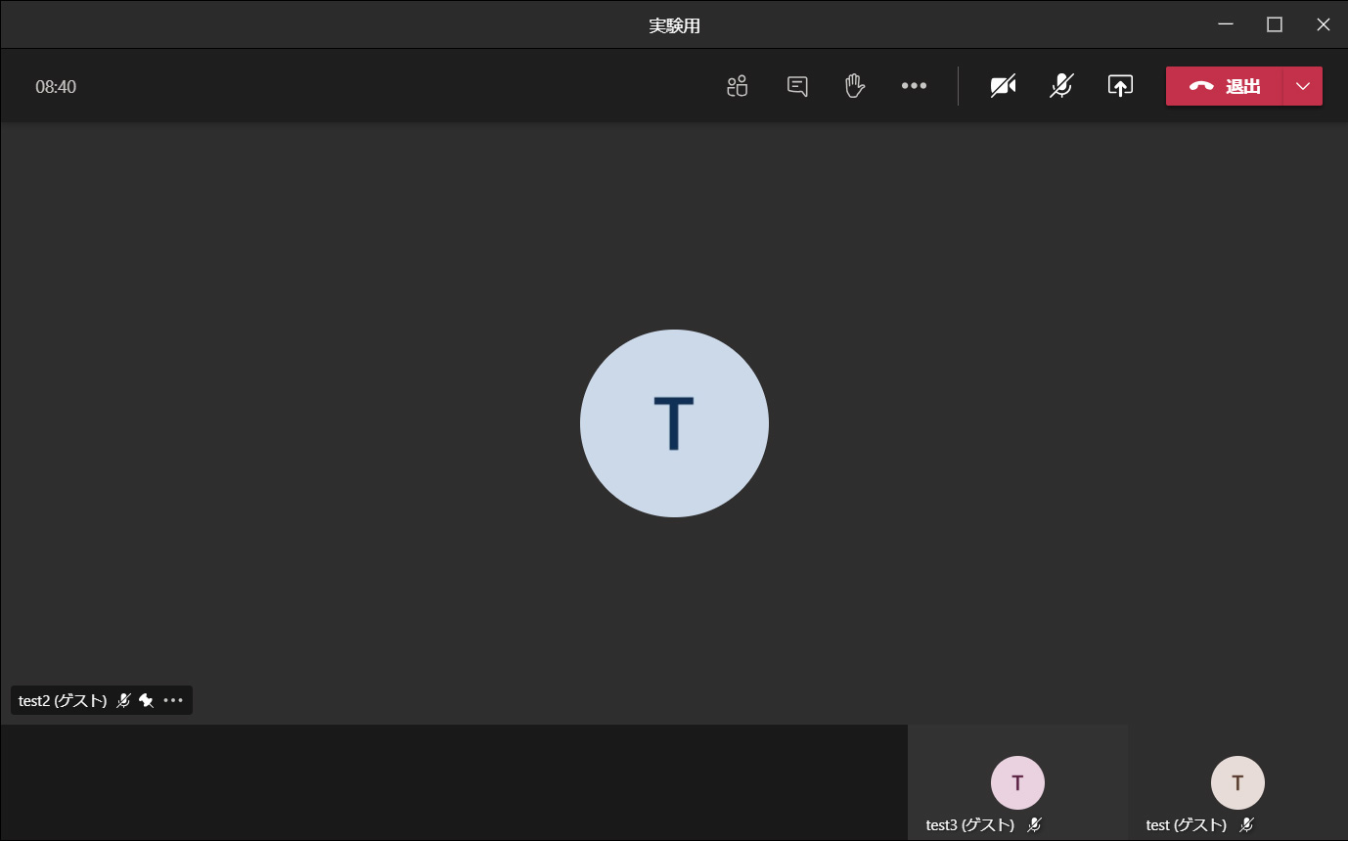The height and width of the screenshot is (841, 1348).
Task: Unpin test2 using the pin icon
Action: (147, 700)
